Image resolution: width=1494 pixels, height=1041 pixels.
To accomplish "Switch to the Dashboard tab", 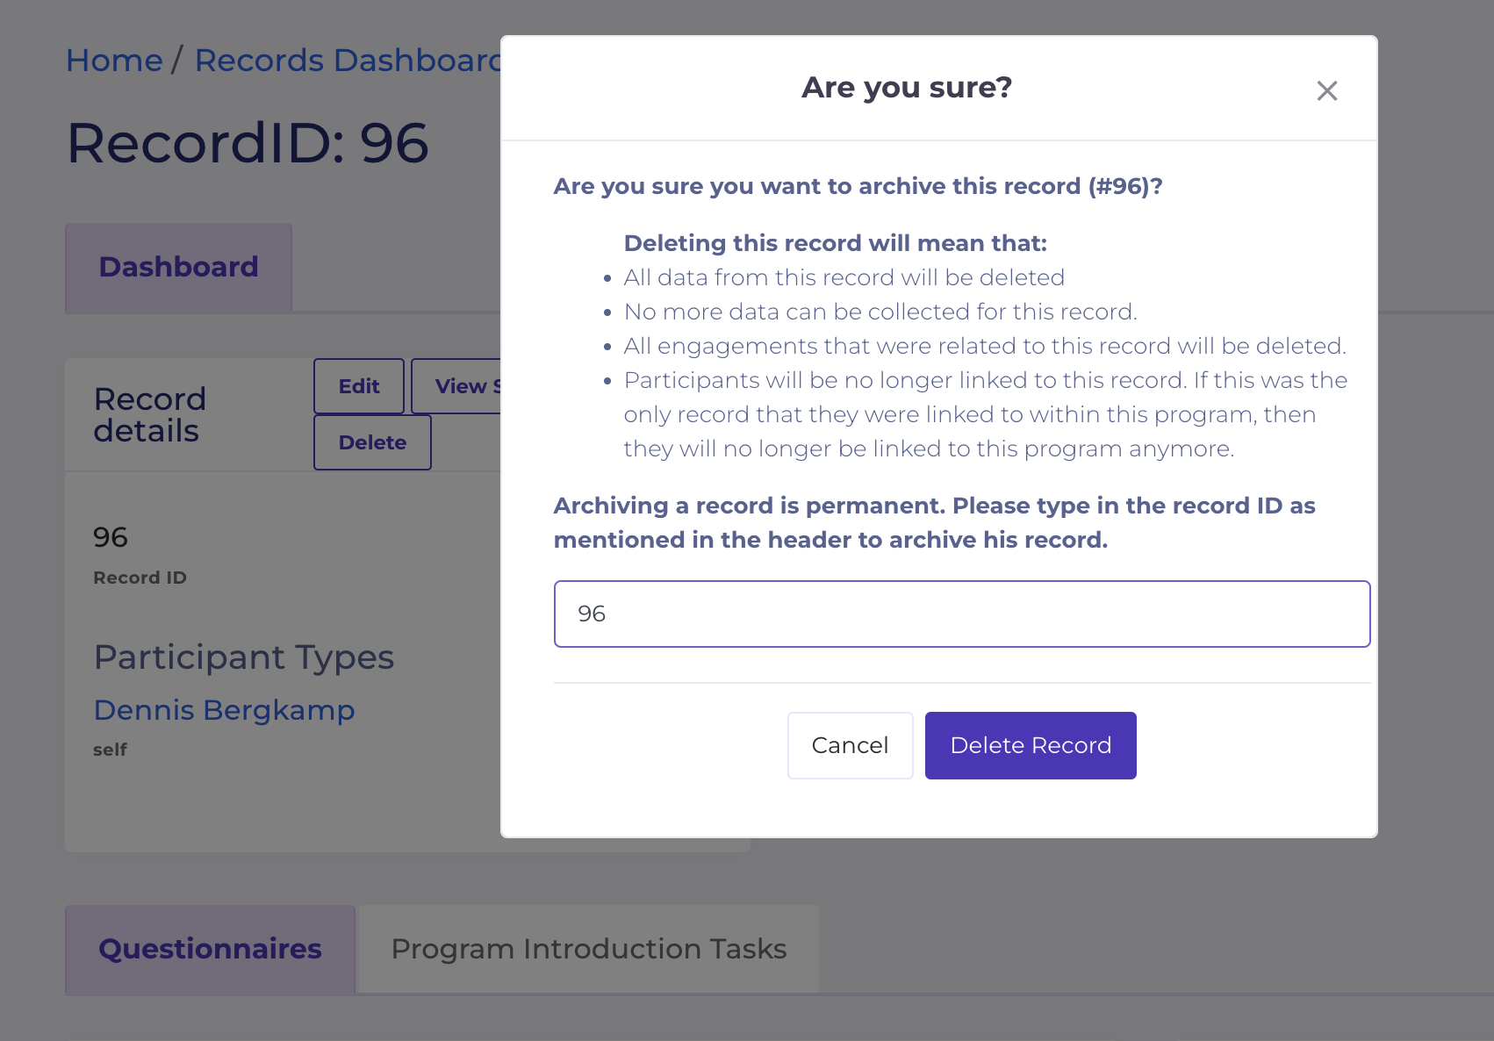I will pos(178,267).
